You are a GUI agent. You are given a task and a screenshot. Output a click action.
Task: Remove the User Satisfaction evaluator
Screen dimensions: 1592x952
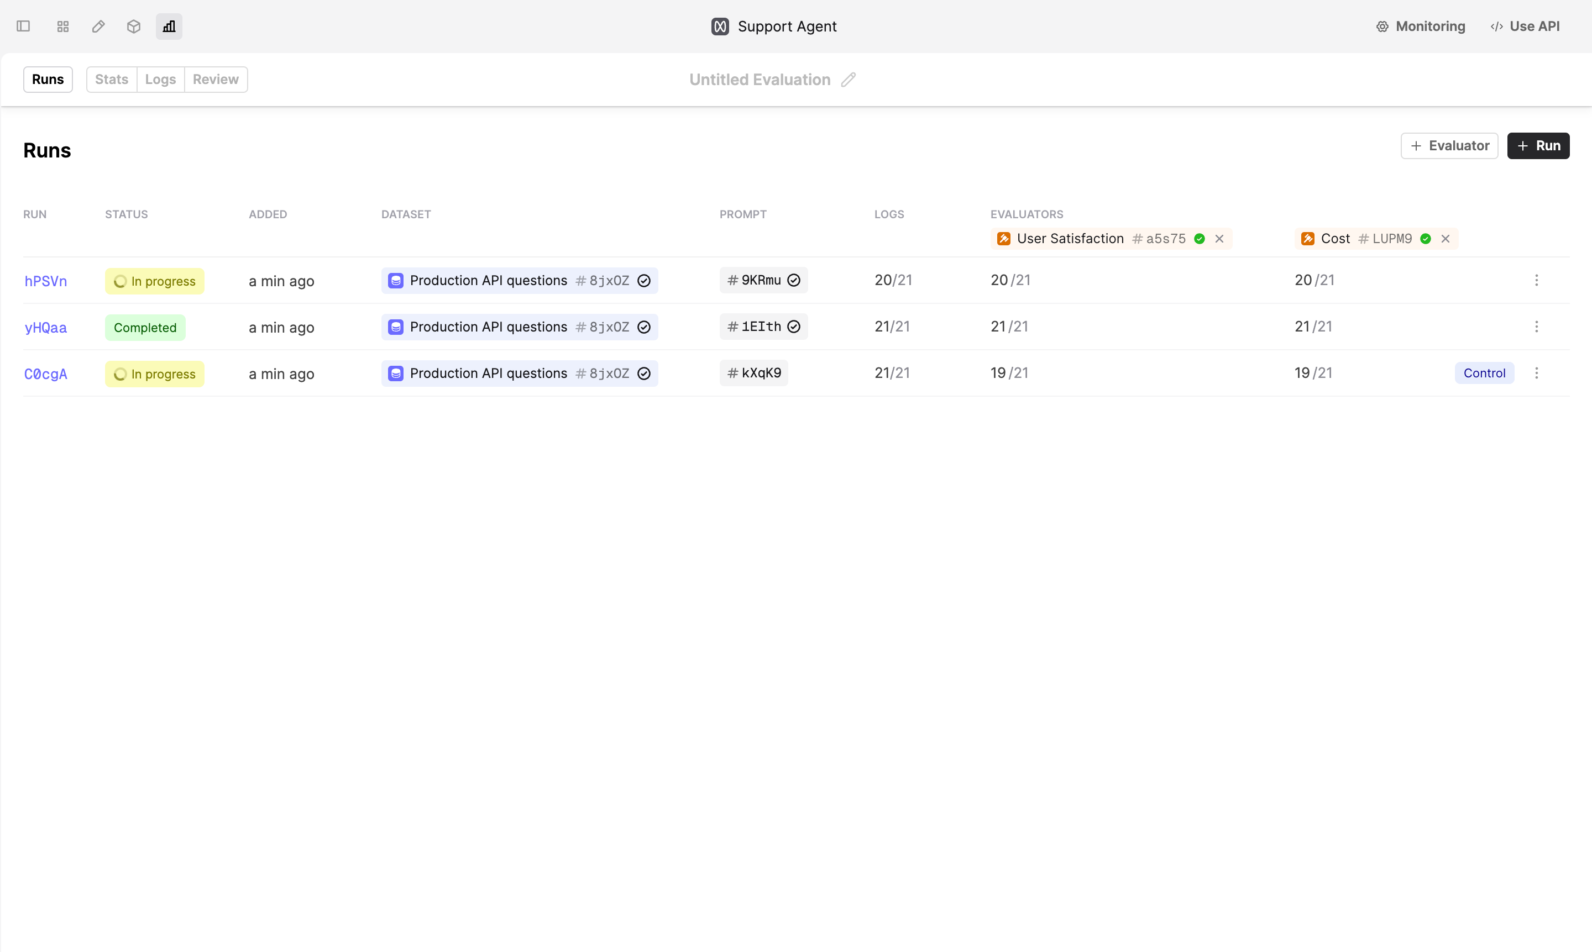(1219, 239)
